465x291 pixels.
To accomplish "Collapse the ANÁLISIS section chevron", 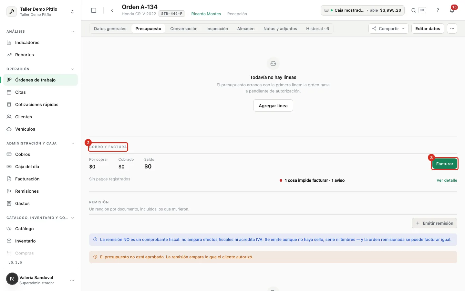I will point(73,32).
